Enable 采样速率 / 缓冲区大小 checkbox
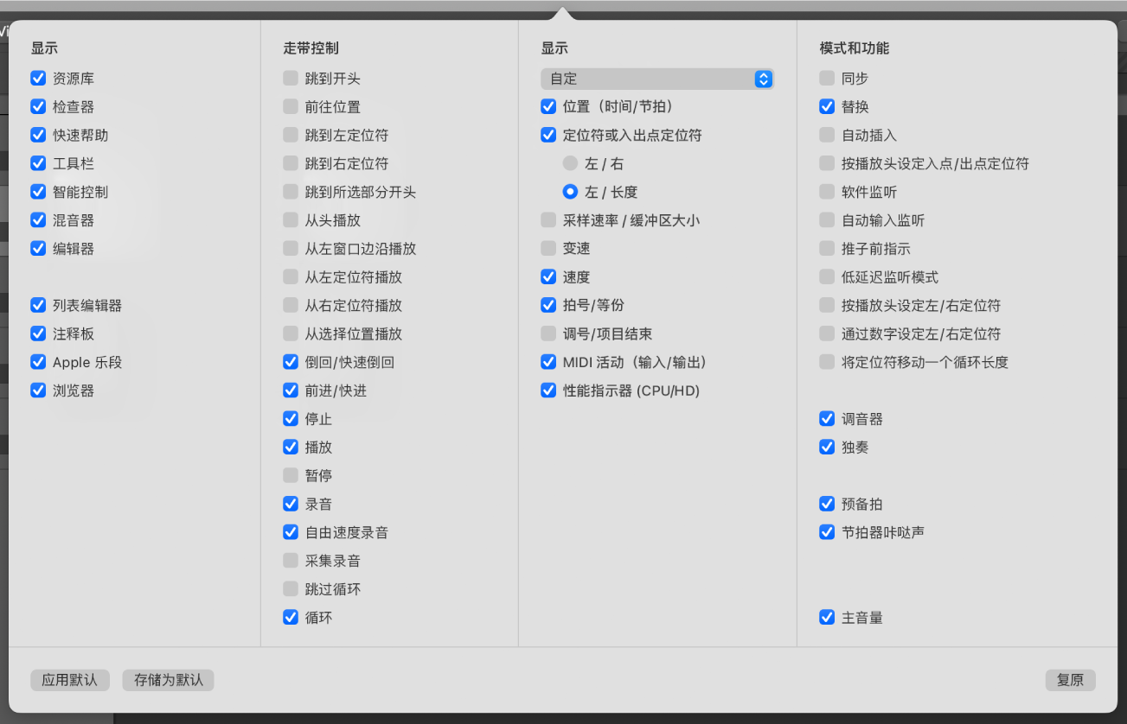The image size is (1127, 724). (548, 220)
